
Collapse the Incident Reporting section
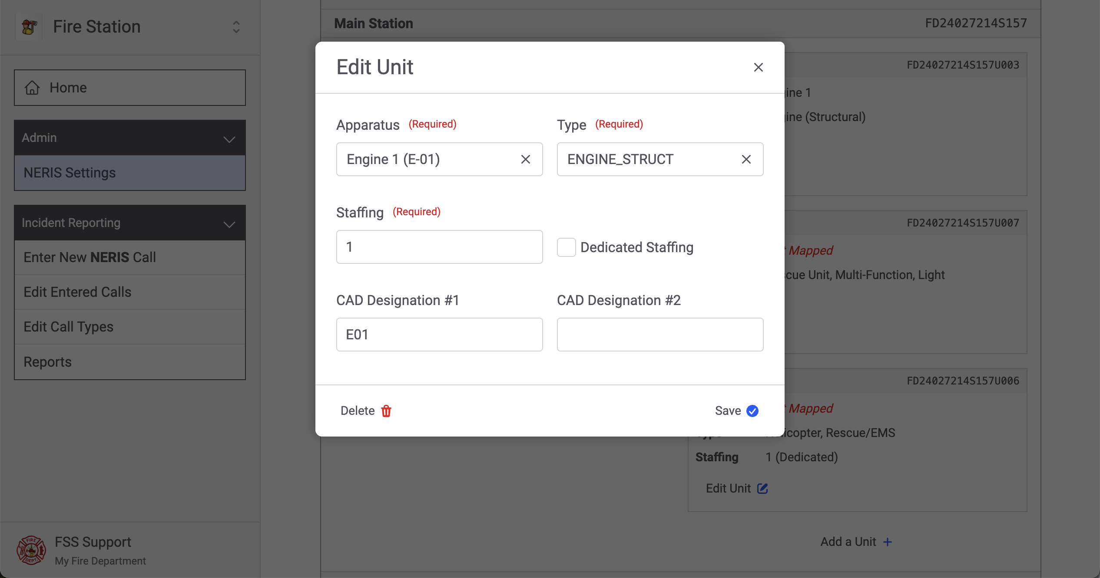pos(229,224)
